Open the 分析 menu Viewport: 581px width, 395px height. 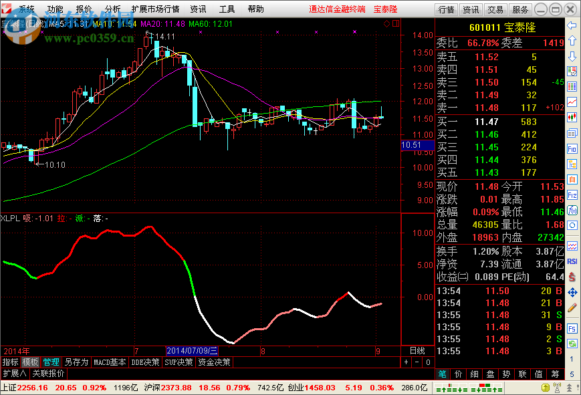coord(112,9)
